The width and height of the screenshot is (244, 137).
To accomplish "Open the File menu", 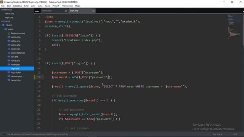I will (3, 6).
